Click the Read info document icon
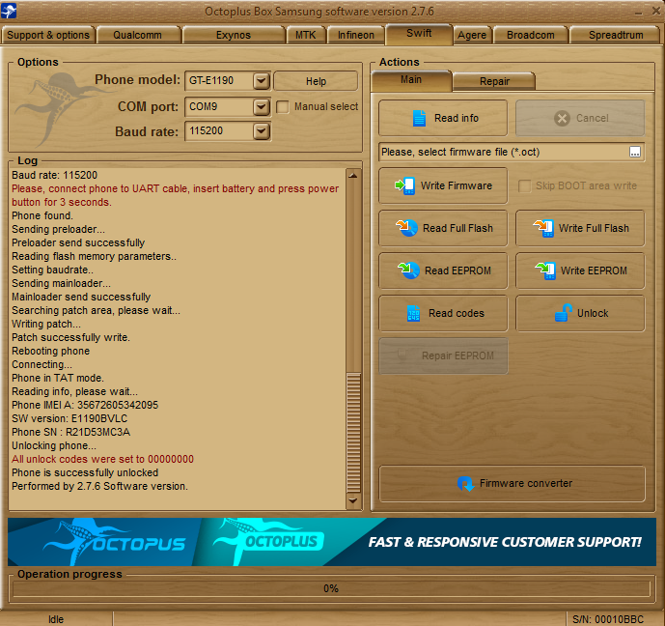 coord(419,118)
